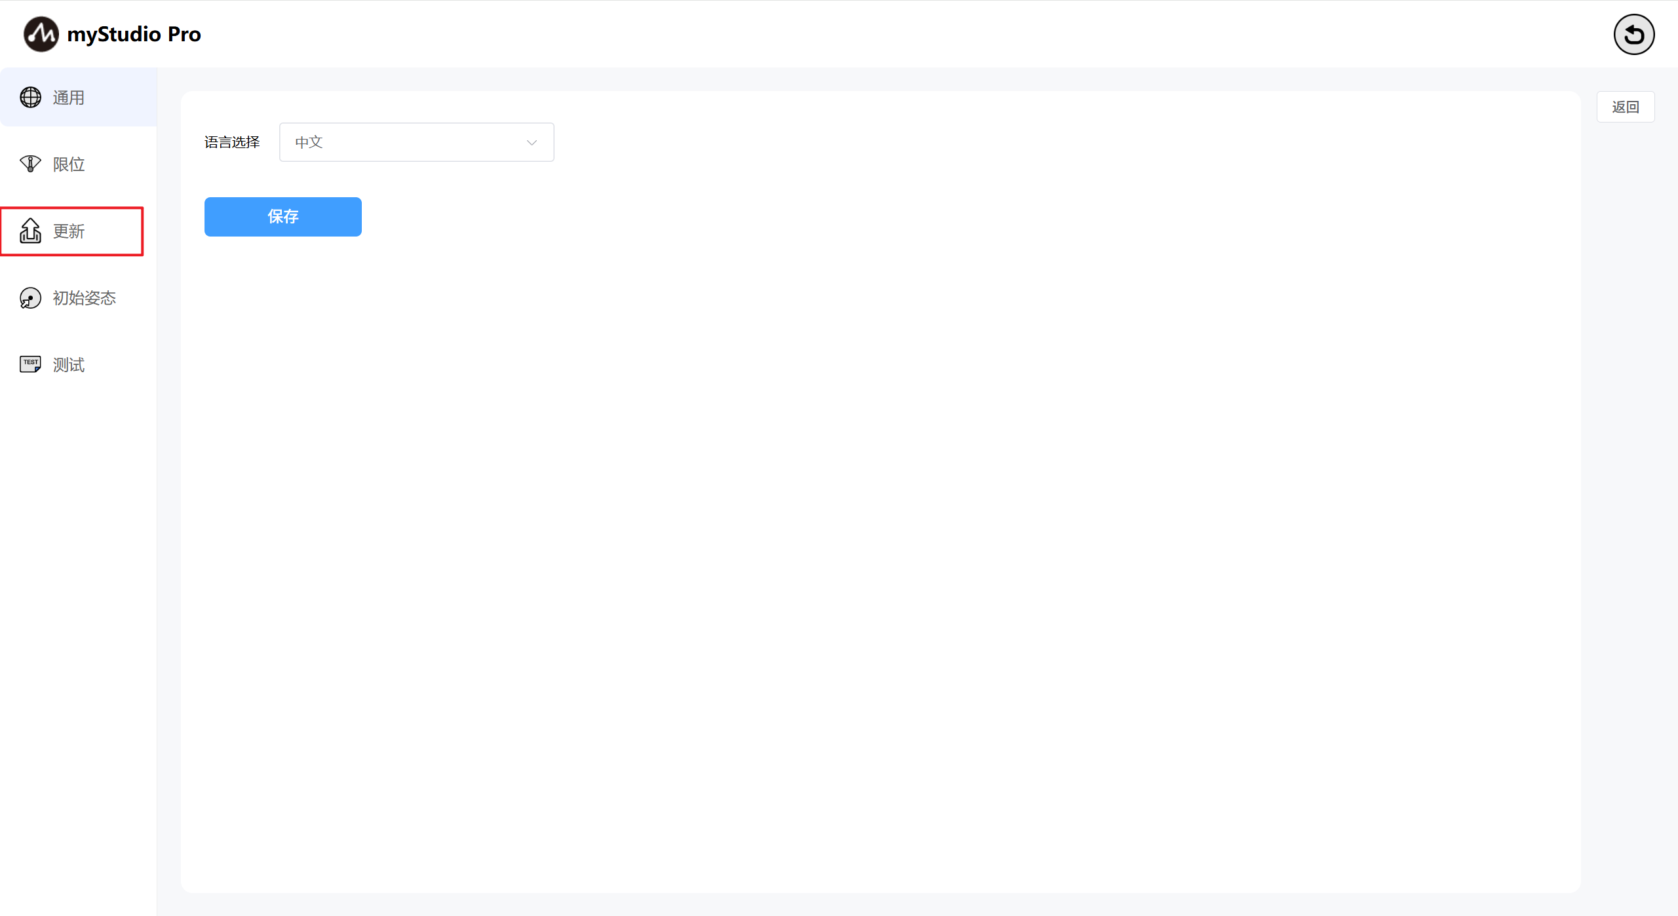The image size is (1678, 916).
Task: Go to the 更新 update section
Action: point(72,231)
